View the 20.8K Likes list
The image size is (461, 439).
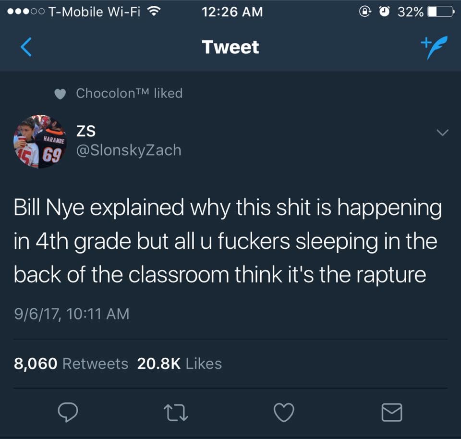(x=179, y=364)
